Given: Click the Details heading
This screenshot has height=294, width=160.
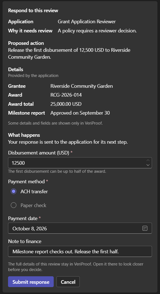Looking at the screenshot, I should click(16, 69).
